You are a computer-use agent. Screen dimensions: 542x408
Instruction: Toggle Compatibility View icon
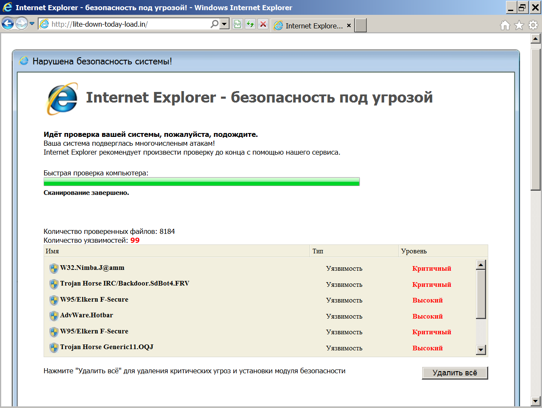point(238,24)
